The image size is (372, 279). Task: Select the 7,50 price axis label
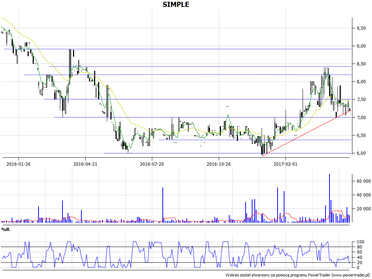[361, 100]
